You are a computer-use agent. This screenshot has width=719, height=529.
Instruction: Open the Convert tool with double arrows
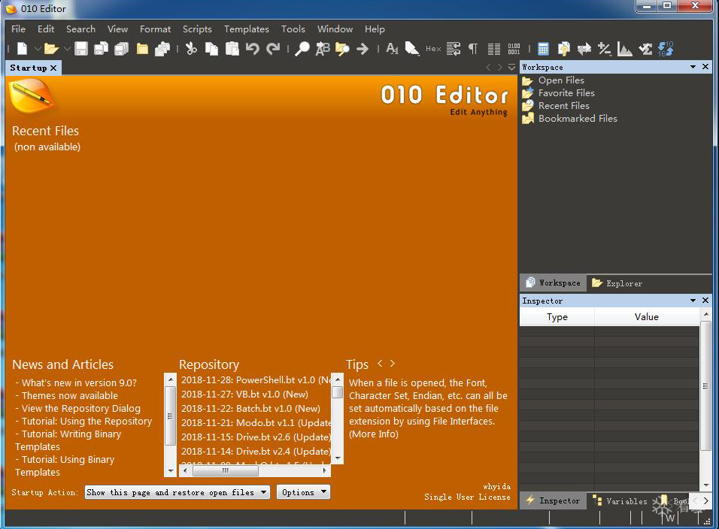(584, 49)
